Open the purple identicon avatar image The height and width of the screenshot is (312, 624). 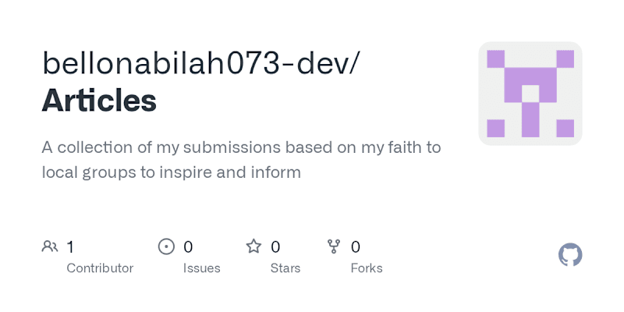[x=530, y=94]
